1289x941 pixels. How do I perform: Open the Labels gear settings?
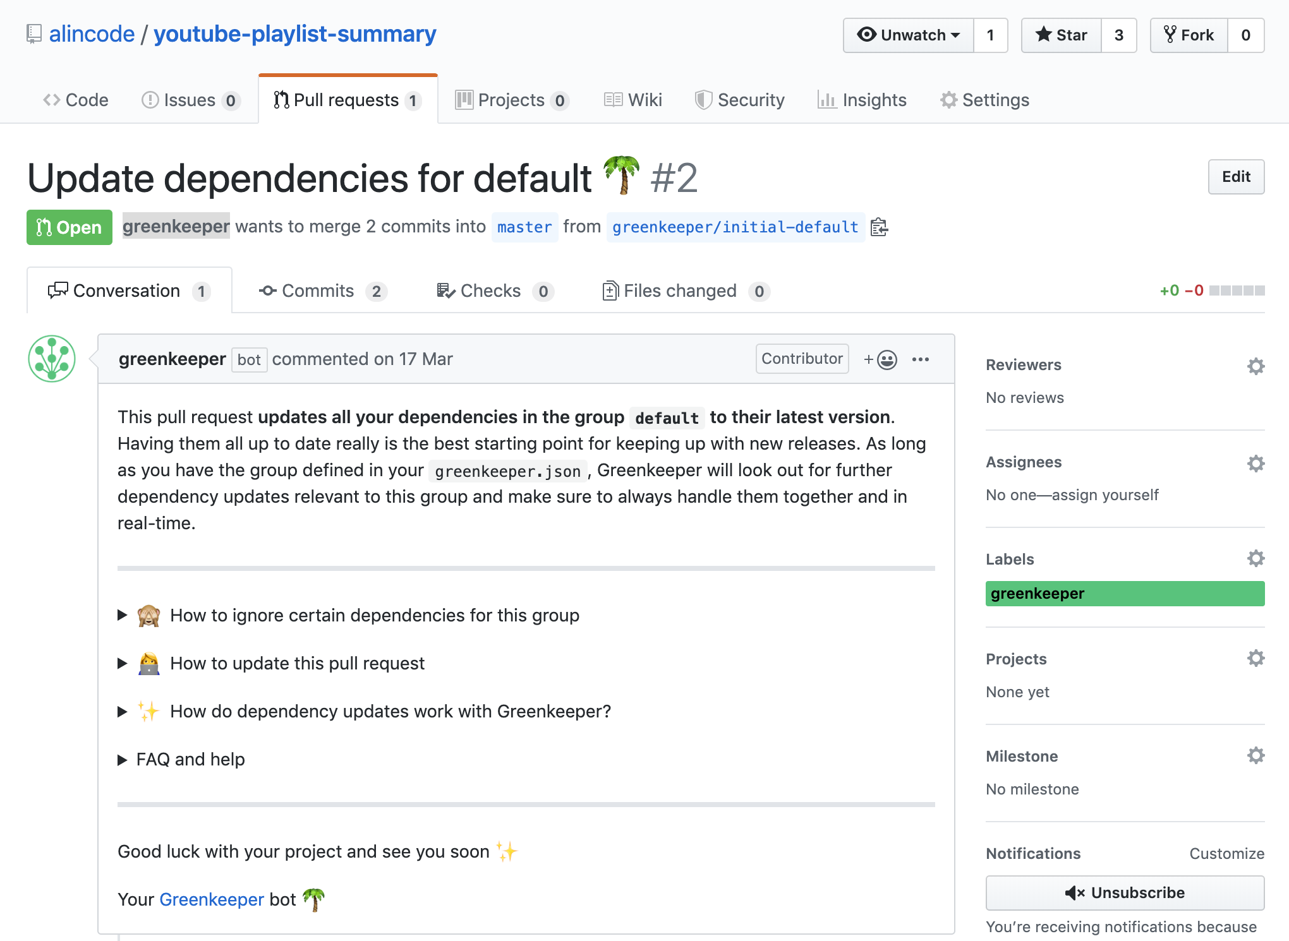pyautogui.click(x=1256, y=558)
